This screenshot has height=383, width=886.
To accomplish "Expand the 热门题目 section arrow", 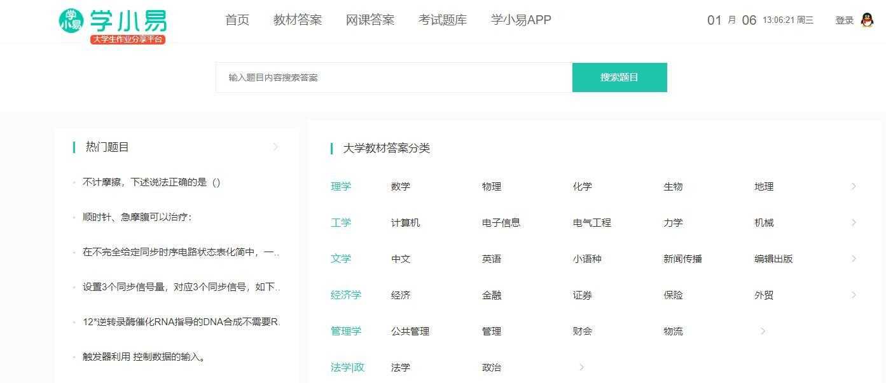I will pyautogui.click(x=275, y=147).
